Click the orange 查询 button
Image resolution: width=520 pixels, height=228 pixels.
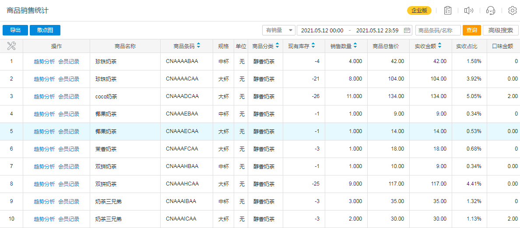[x=471, y=30]
